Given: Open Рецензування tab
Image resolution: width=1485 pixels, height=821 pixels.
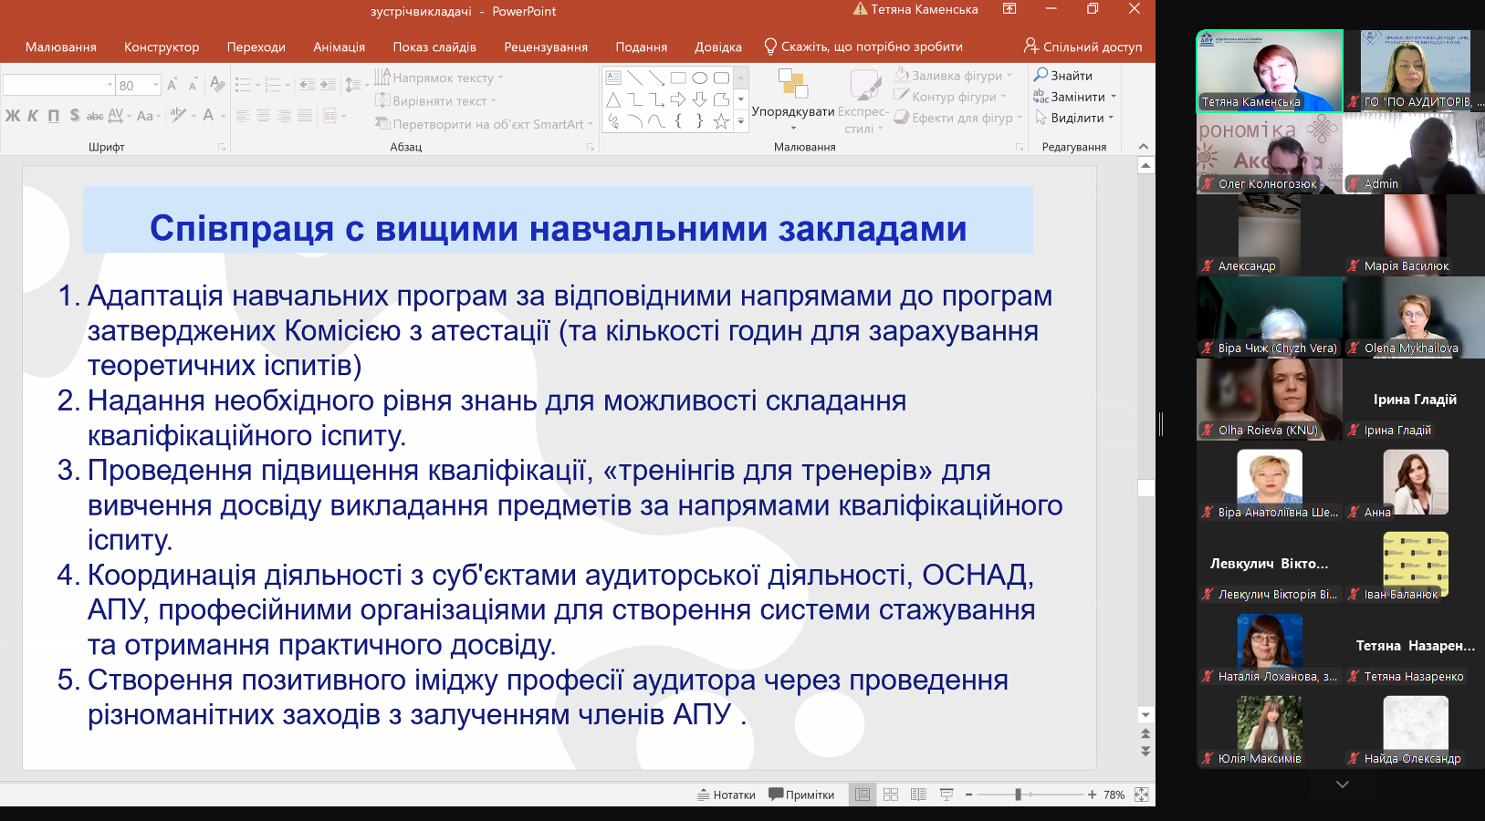Looking at the screenshot, I should [546, 47].
